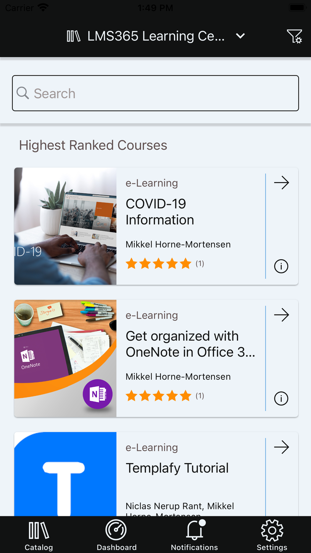Open Templafy Tutorial using arrow icon
The height and width of the screenshot is (553, 311).
pos(281,447)
